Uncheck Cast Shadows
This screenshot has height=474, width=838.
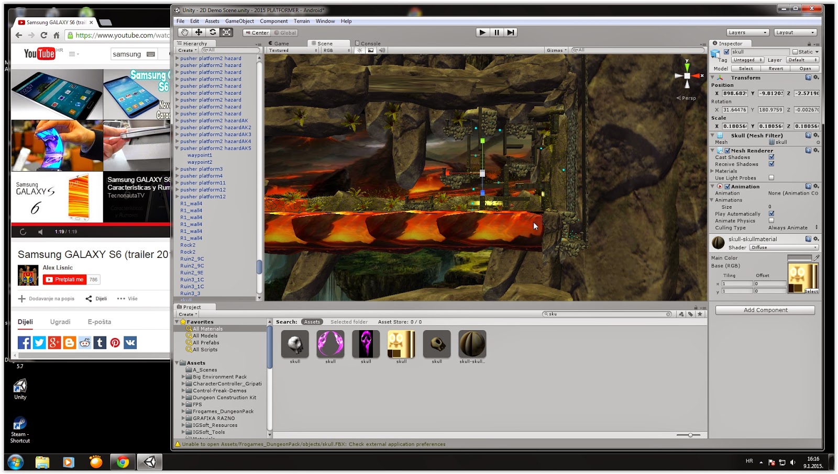[x=771, y=157]
